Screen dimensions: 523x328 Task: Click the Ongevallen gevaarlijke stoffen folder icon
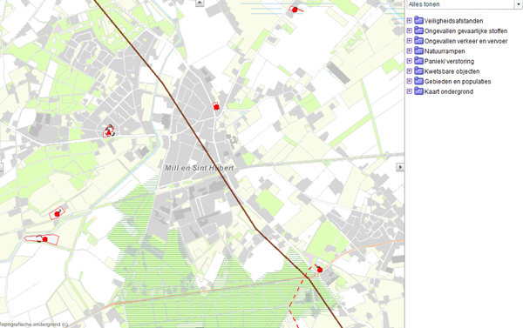[x=418, y=30]
